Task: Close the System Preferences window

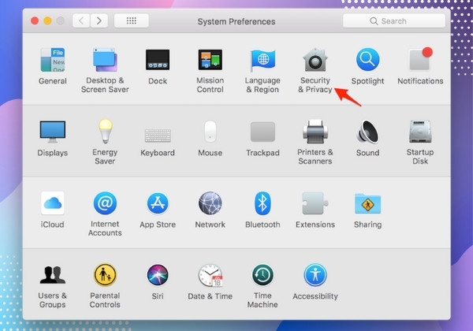Action: (x=35, y=20)
